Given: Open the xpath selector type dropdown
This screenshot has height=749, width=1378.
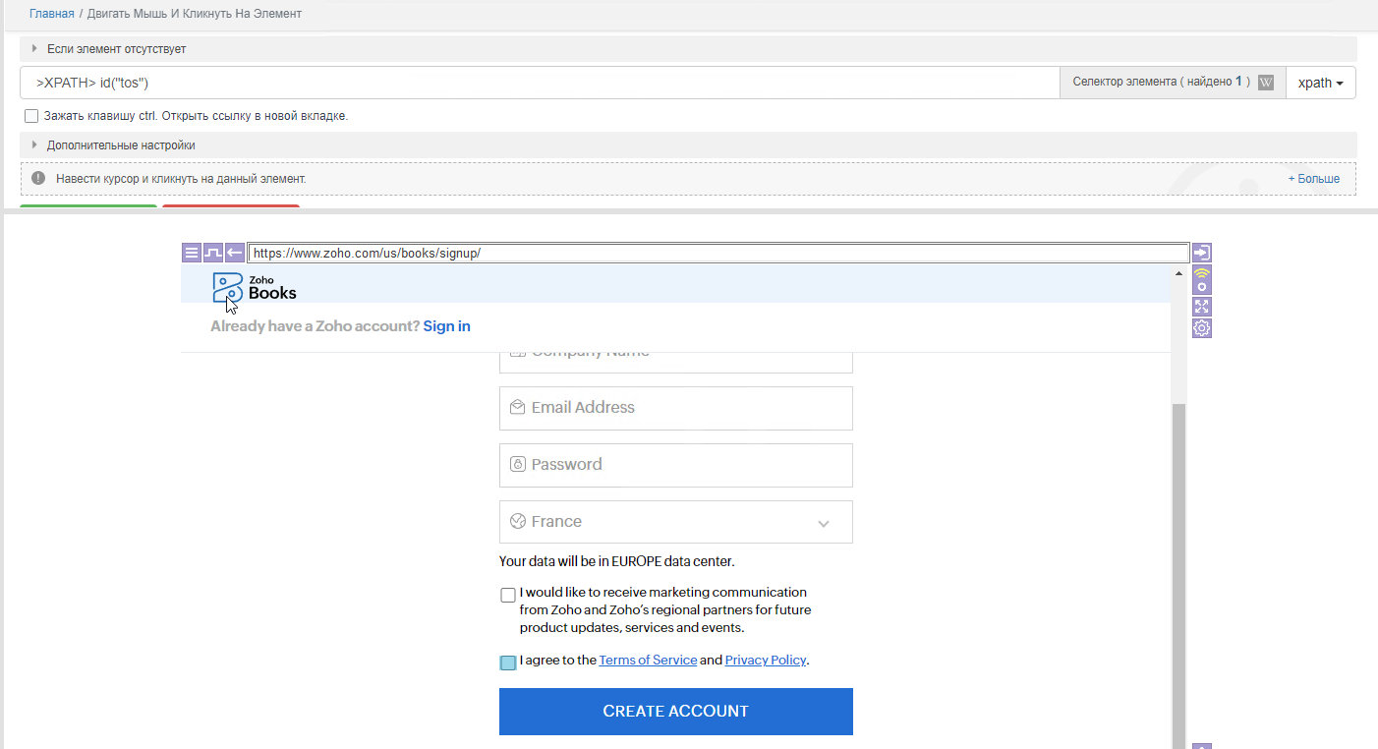Looking at the screenshot, I should (x=1320, y=83).
